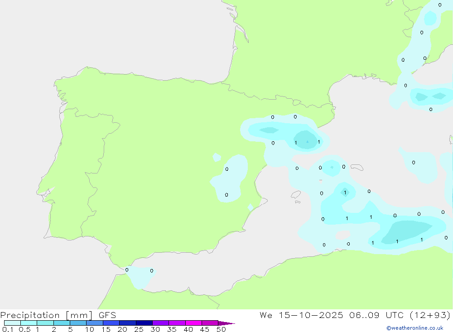Pick the 10–15 mm legend swatch
Screen dimensions: 453x332
[95, 323]
